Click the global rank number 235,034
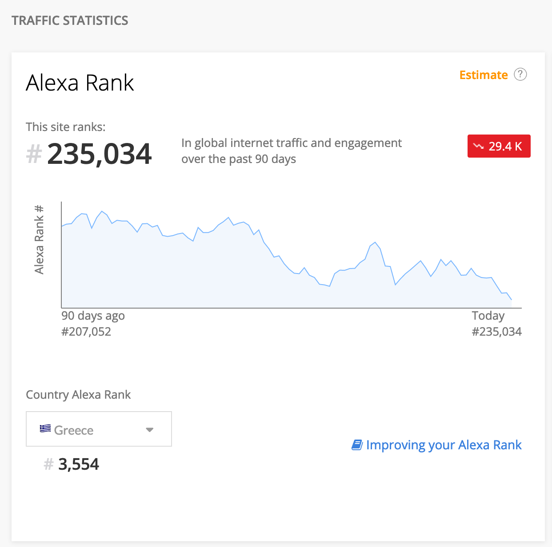Viewport: 552px width, 547px height. (100, 154)
